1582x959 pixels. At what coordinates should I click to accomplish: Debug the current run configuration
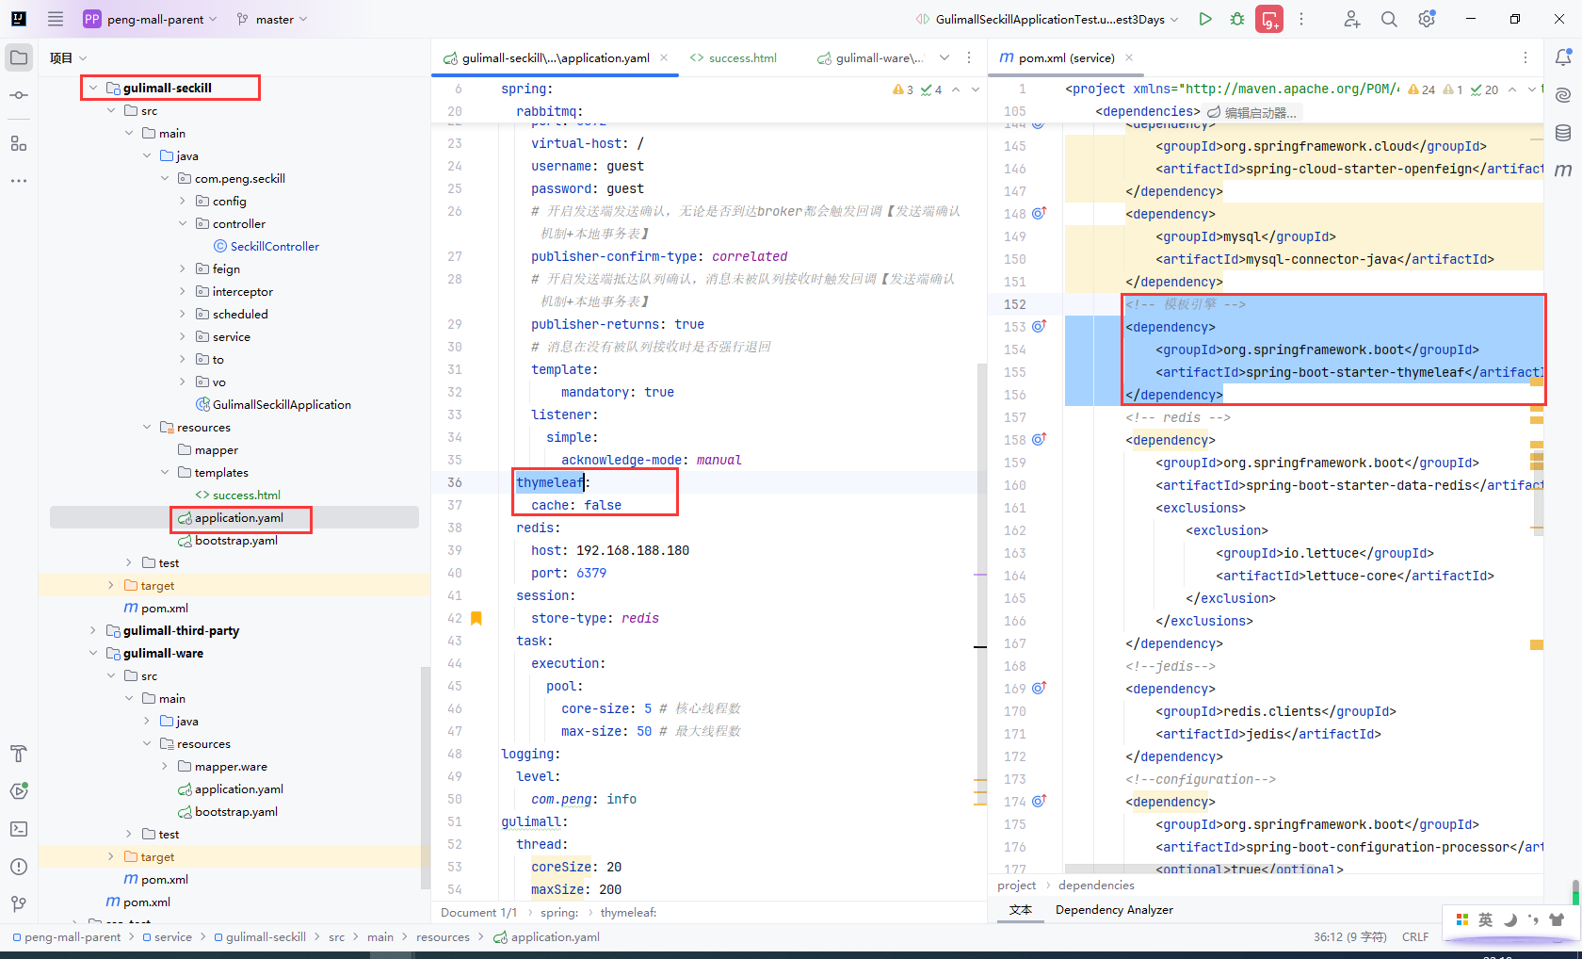point(1237,19)
